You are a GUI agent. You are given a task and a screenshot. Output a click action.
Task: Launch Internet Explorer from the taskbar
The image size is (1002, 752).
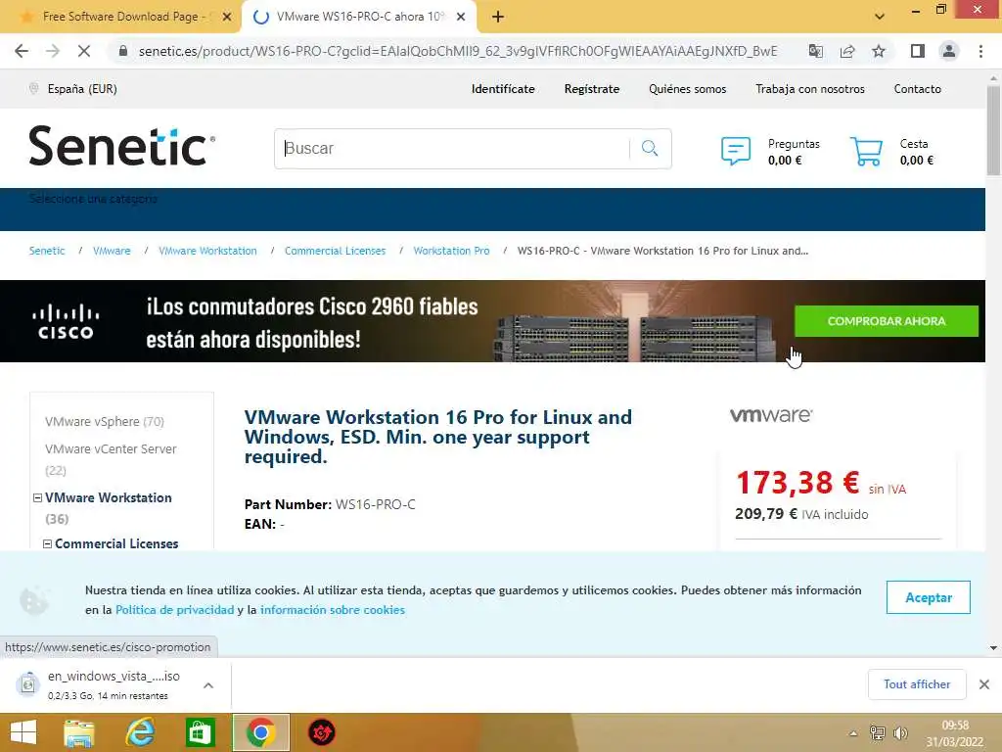point(140,732)
